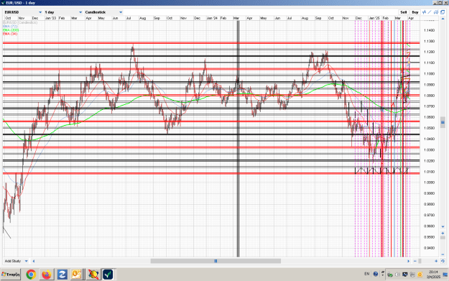
Task: Launch Google Chrome from taskbar
Action: 31,275
